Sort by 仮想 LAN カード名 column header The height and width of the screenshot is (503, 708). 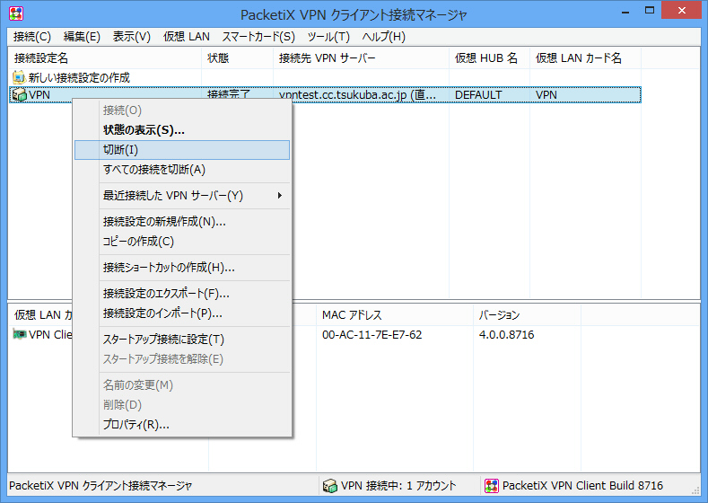585,57
